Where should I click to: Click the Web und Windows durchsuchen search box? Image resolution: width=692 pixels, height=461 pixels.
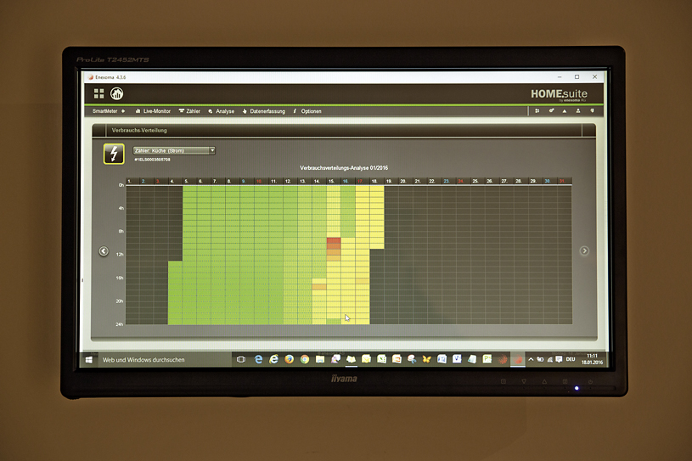[x=165, y=360]
